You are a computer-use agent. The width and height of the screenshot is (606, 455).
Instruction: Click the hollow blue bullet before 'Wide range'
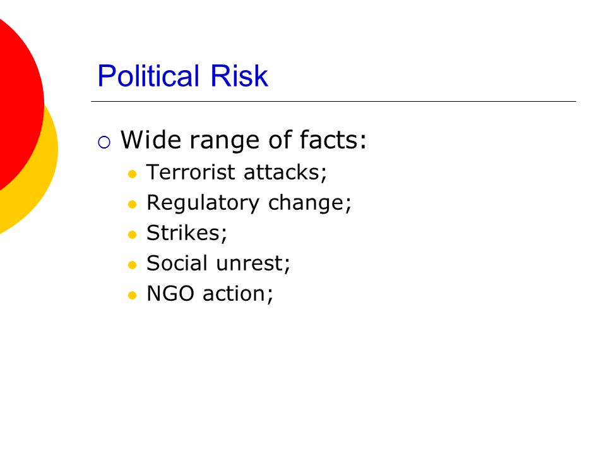pos(104,142)
